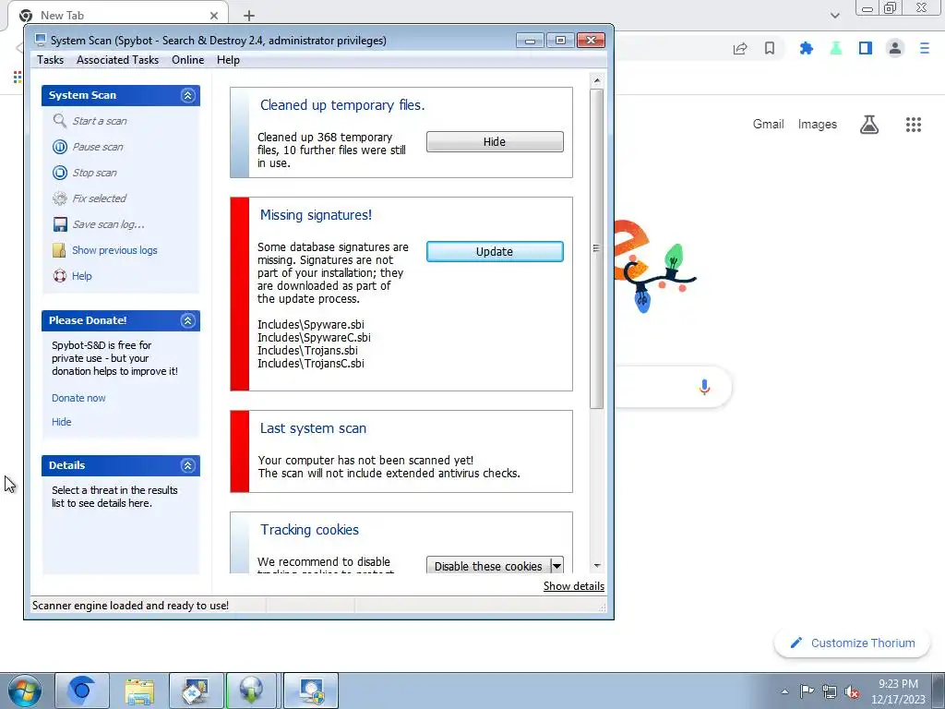Click the Spybot taskbar icon with shield
The image size is (945, 709).
point(311,691)
